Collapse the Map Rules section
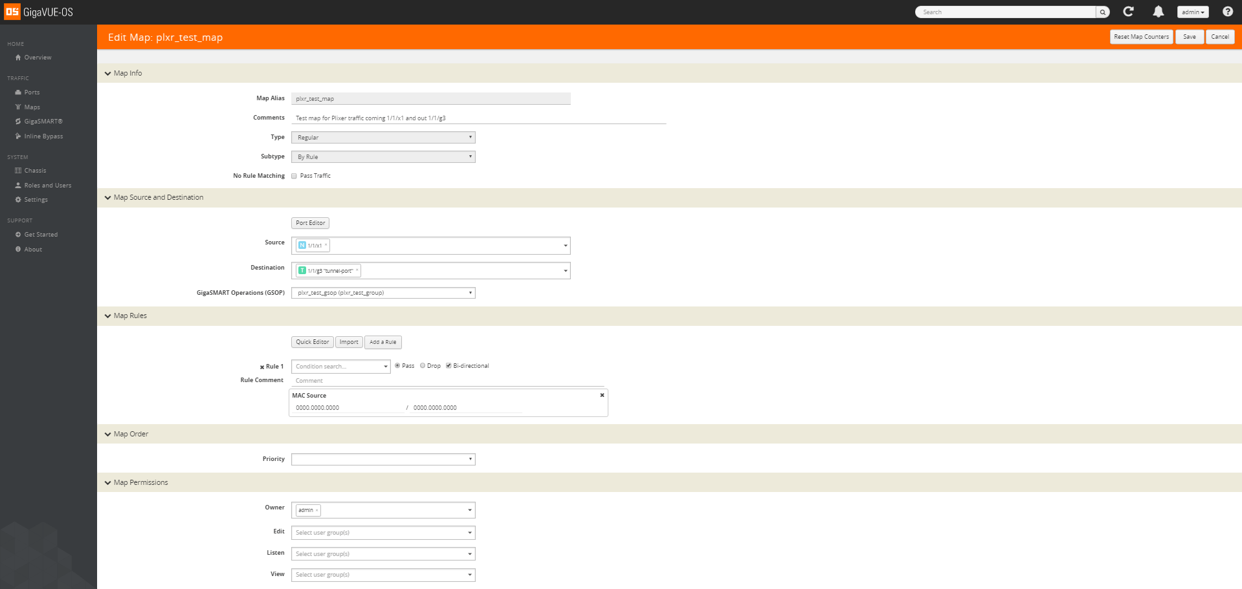The image size is (1242, 589). (107, 316)
